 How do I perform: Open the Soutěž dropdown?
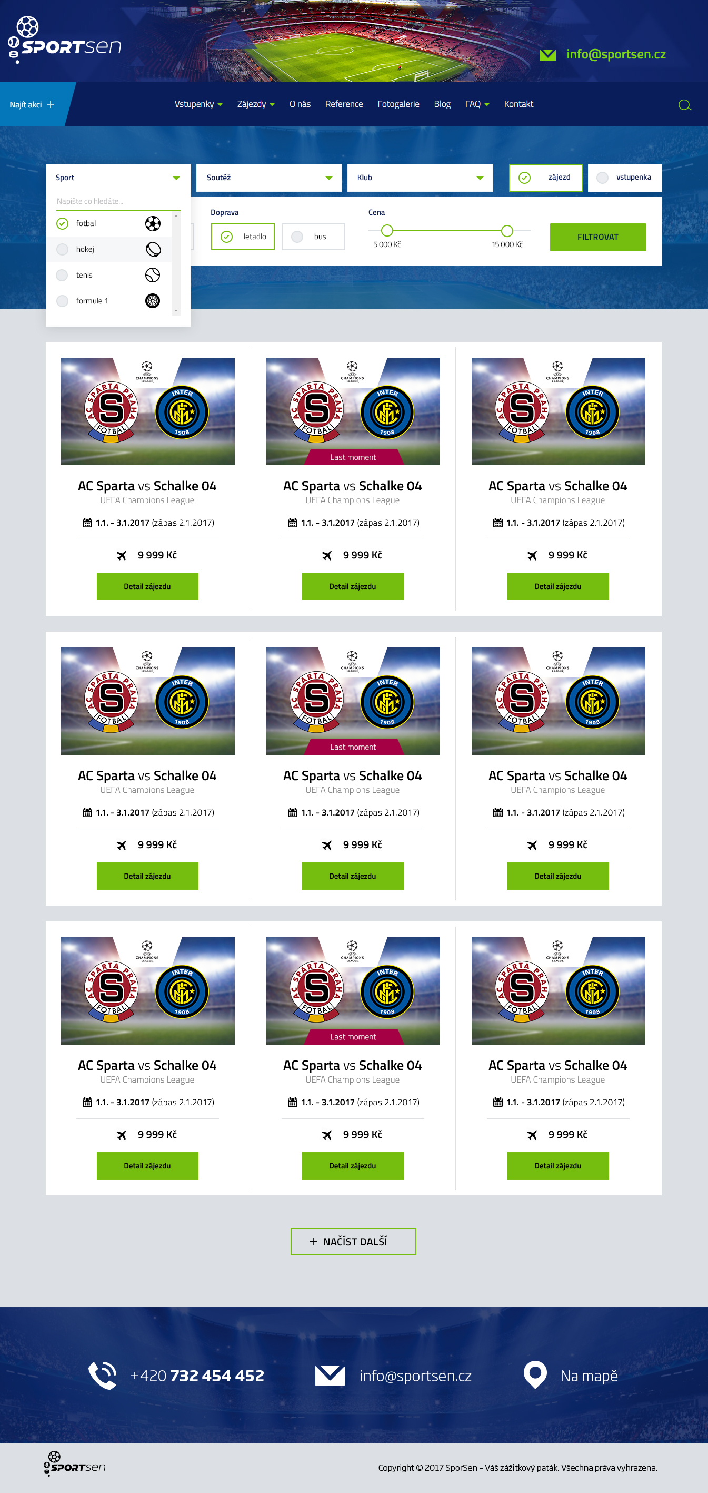[x=269, y=178]
